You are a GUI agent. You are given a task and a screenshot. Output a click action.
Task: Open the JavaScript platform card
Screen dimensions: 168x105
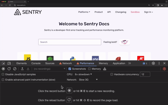[x=27, y=56]
